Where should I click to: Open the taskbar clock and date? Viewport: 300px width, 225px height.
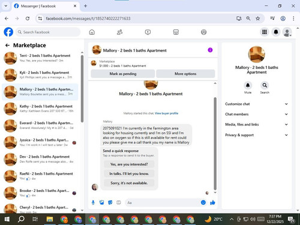275,219
